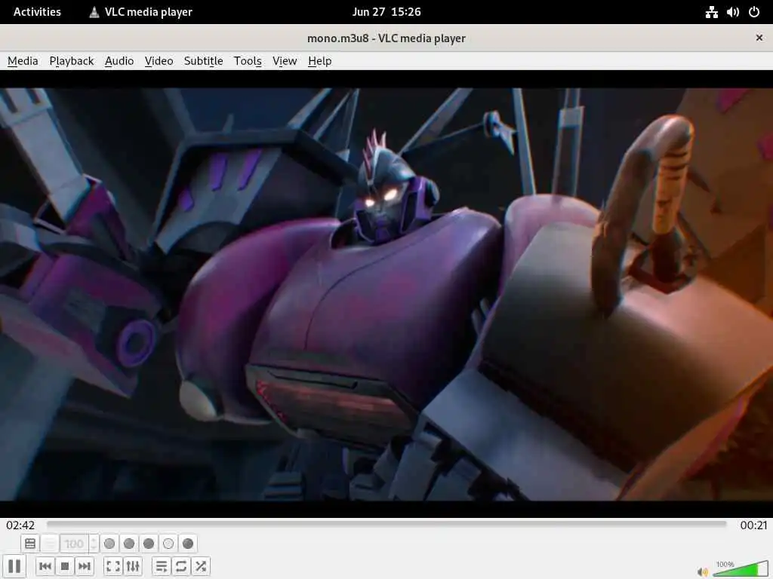Viewport: 773px width, 579px height.
Task: Seek using the playback progress bar
Action: 386,525
